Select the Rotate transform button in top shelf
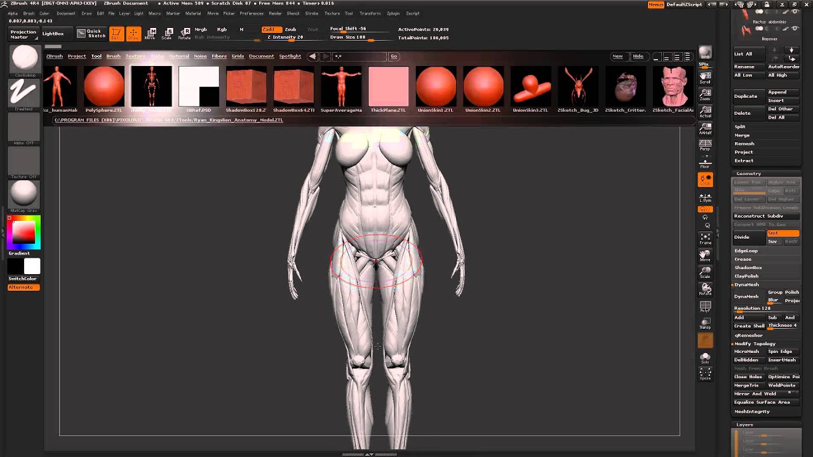813x457 pixels. tap(185, 34)
